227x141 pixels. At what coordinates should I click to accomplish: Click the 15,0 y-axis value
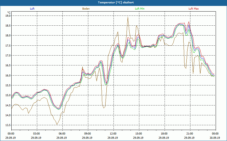point(8,95)
